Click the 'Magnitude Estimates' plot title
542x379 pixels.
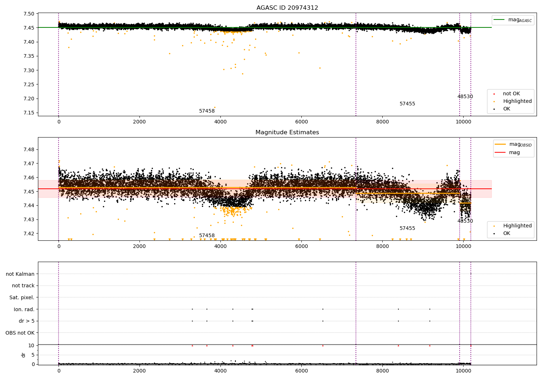[287, 132]
